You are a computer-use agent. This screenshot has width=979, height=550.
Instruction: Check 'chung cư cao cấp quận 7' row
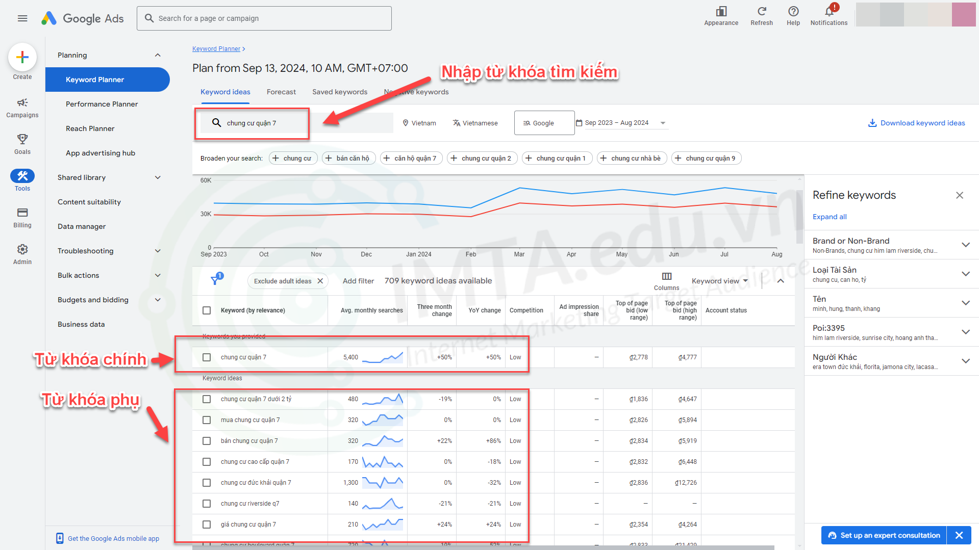pyautogui.click(x=207, y=462)
